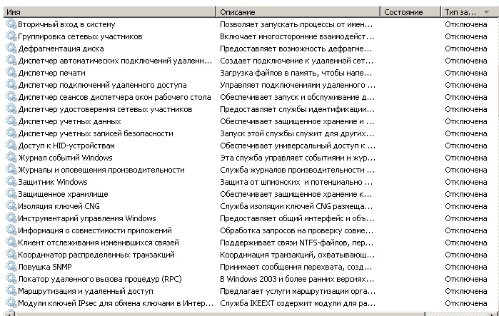Select service Вторичный вход в систему
The width and height of the screenshot is (499, 316).
click(x=66, y=24)
